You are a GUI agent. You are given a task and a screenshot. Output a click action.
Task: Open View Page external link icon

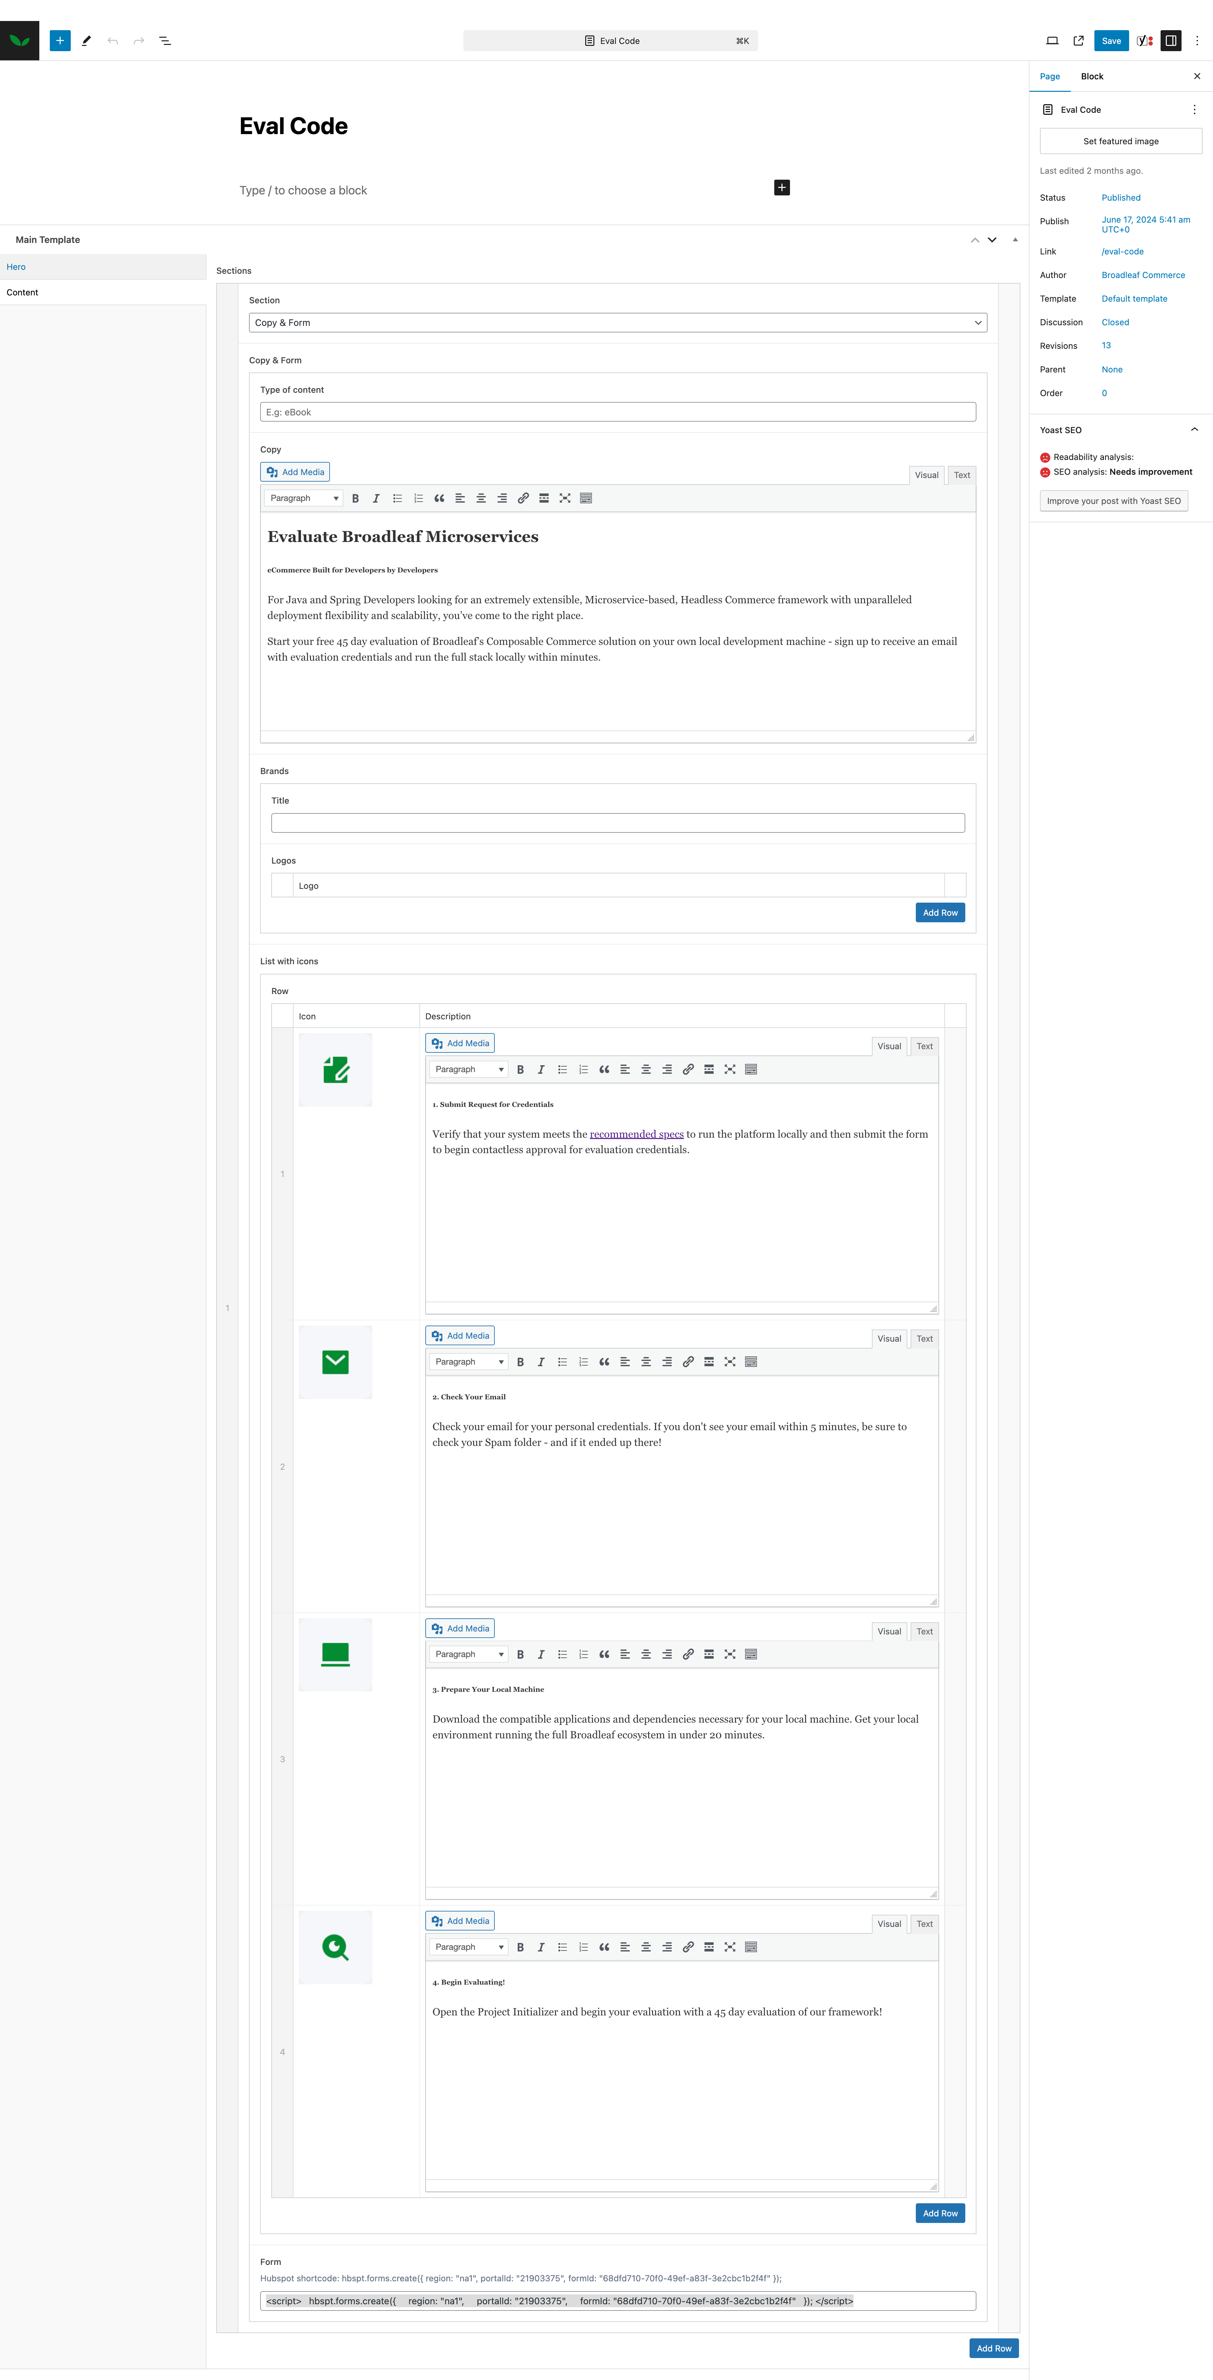[x=1078, y=41]
